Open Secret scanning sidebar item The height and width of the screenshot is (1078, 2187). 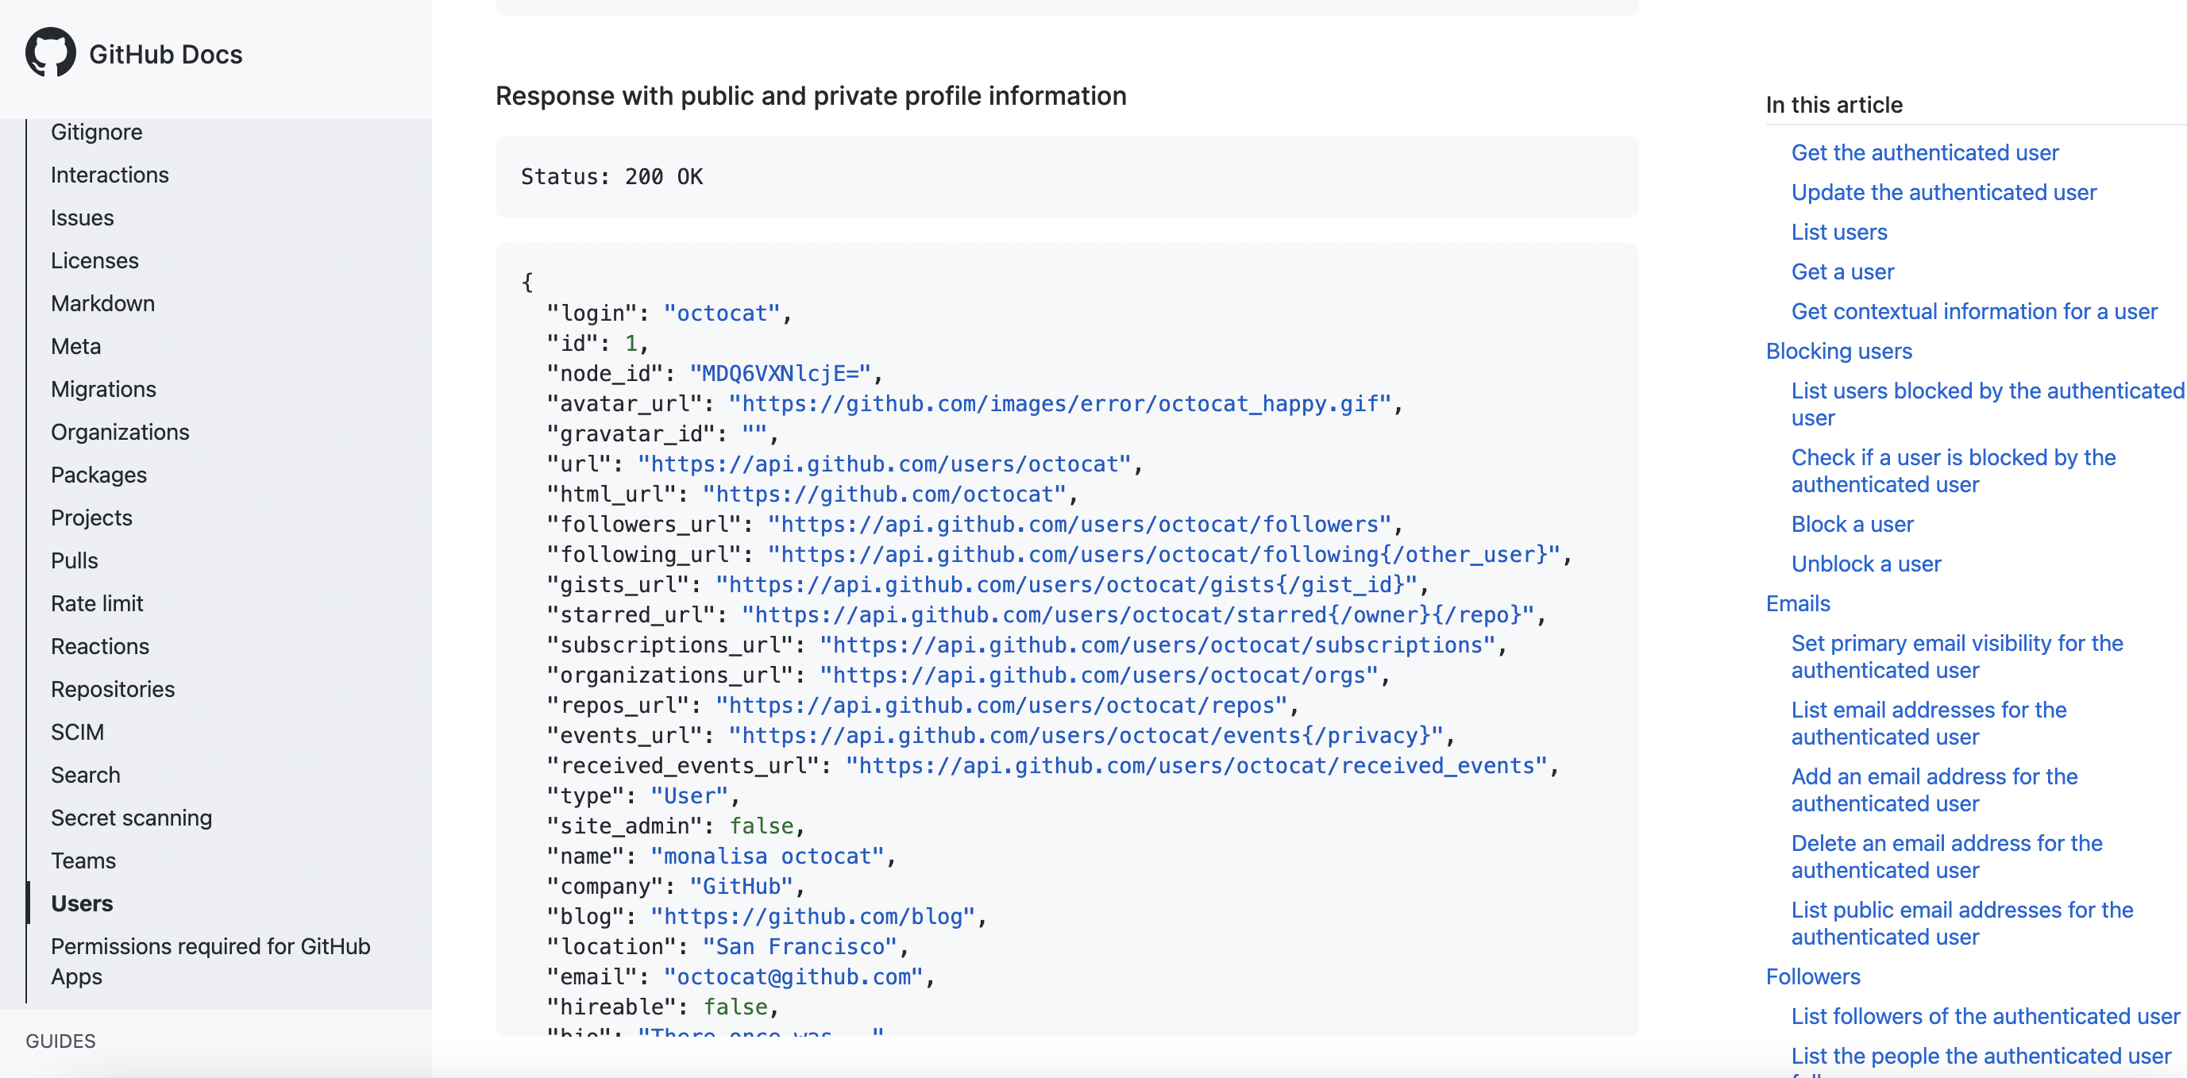click(132, 818)
